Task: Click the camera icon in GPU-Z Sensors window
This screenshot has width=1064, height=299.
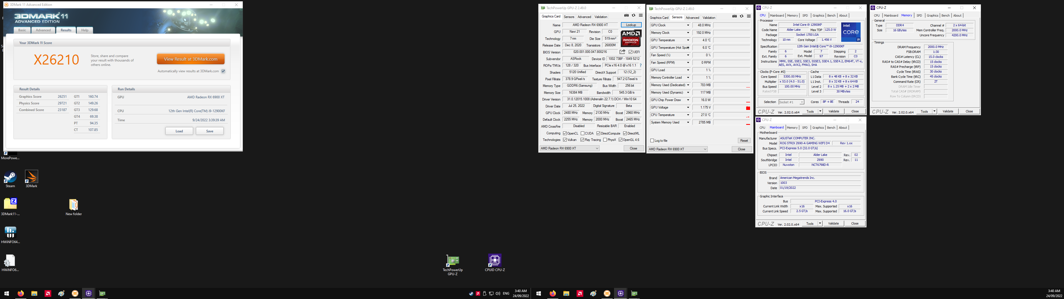Action: (x=734, y=17)
